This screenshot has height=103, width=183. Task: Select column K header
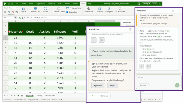coord(105,21)
